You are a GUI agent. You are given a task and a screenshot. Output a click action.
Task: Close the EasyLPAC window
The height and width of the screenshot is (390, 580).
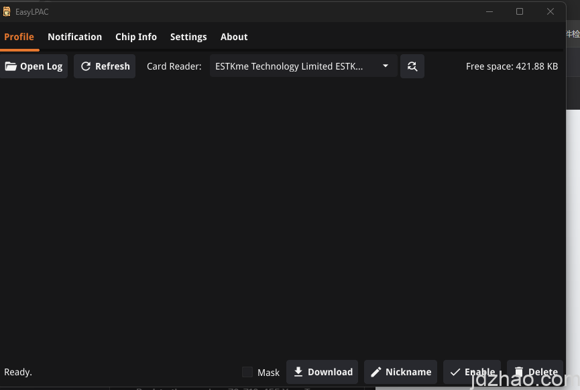point(550,11)
